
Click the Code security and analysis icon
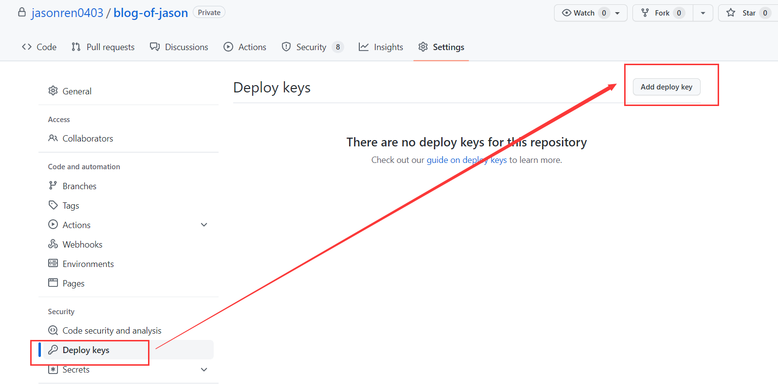(x=53, y=331)
